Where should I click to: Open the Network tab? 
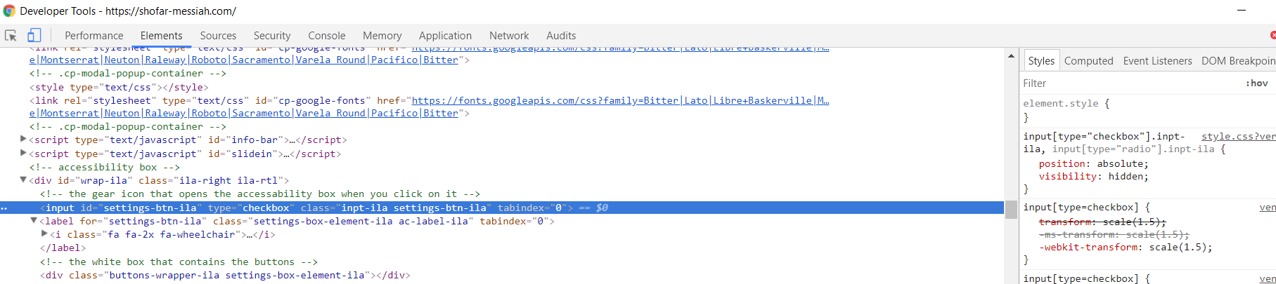point(509,36)
